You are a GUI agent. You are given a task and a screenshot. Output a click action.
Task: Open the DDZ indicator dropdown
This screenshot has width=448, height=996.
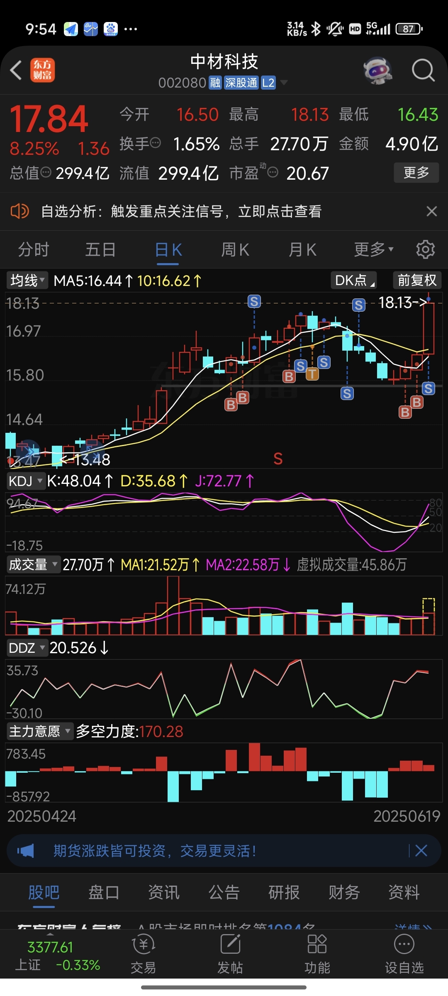27,648
